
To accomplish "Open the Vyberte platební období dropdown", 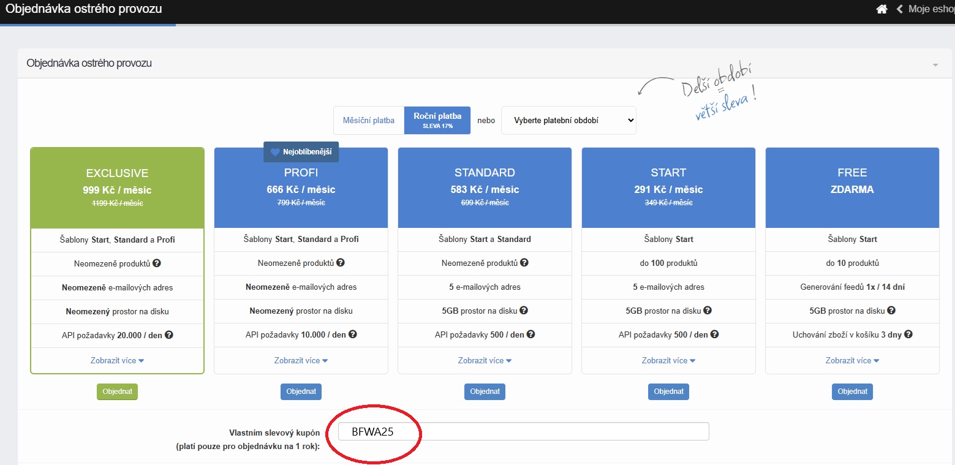I will tap(568, 121).
